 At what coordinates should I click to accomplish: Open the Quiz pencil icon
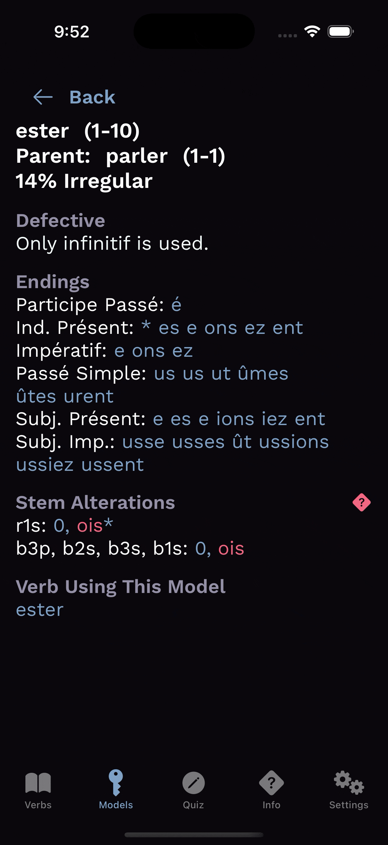click(193, 783)
